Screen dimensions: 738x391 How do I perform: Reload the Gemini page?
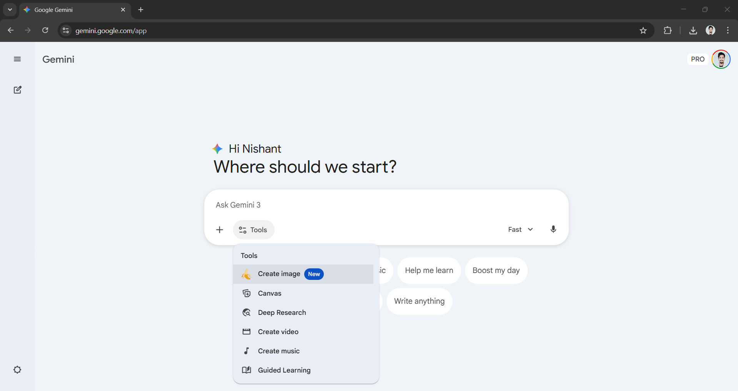[45, 30]
